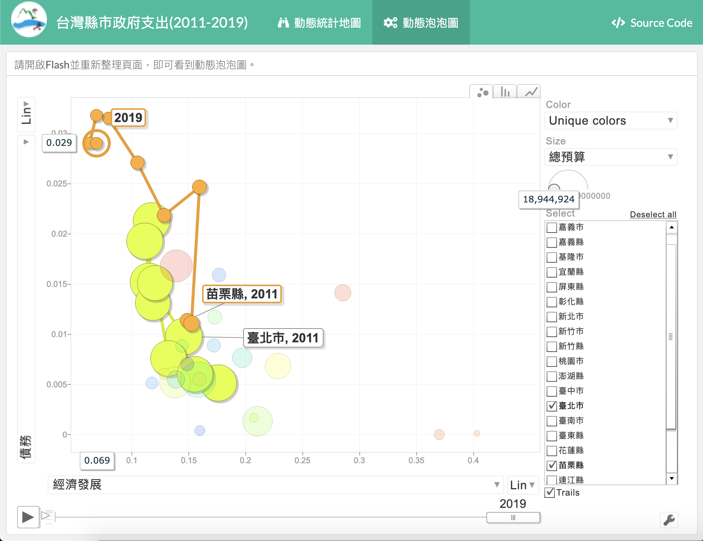Check 嘉義市 checkbox

552,227
